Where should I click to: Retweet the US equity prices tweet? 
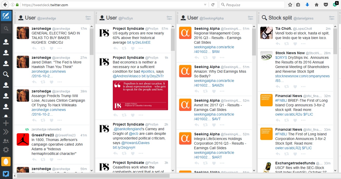pos(124,48)
